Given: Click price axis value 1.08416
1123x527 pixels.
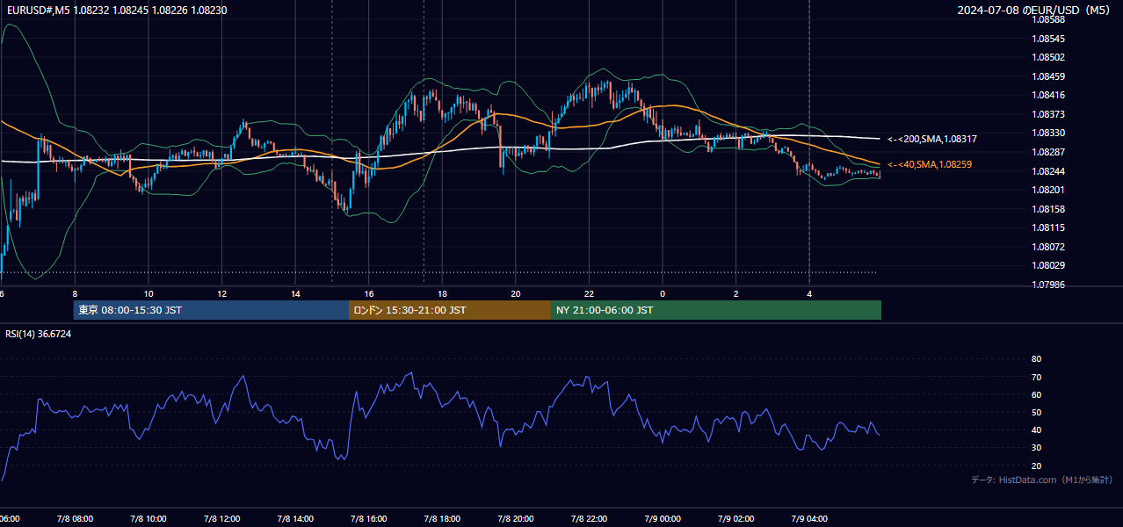Looking at the screenshot, I should pos(1047,95).
